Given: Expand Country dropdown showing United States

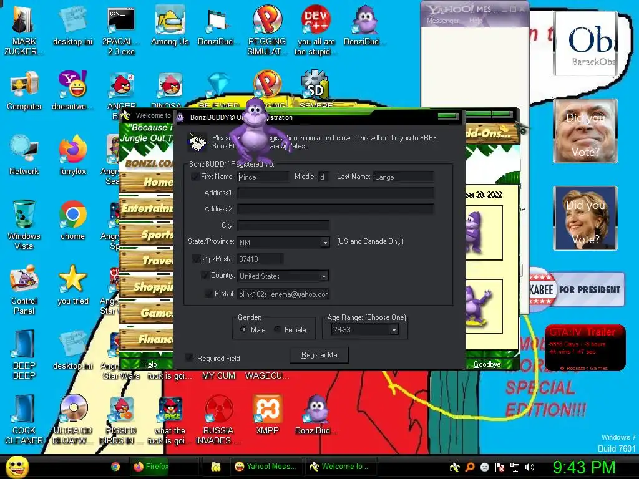Looking at the screenshot, I should (x=324, y=276).
